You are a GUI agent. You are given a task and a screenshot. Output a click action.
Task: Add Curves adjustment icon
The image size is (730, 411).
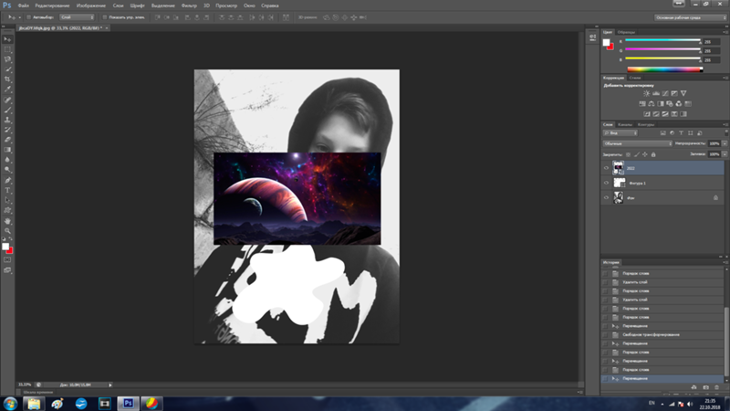(665, 94)
